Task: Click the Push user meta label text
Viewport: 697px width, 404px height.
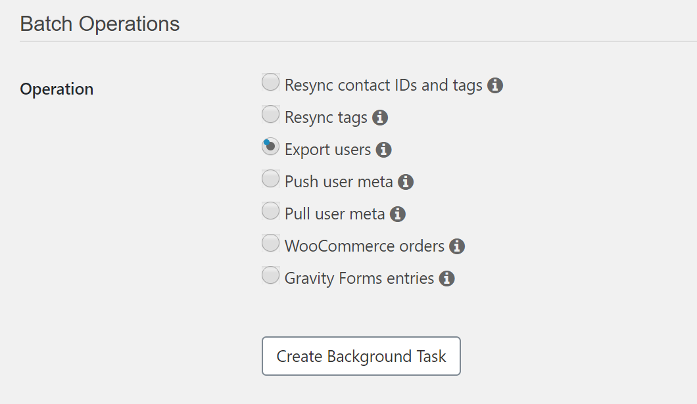Action: tap(339, 182)
